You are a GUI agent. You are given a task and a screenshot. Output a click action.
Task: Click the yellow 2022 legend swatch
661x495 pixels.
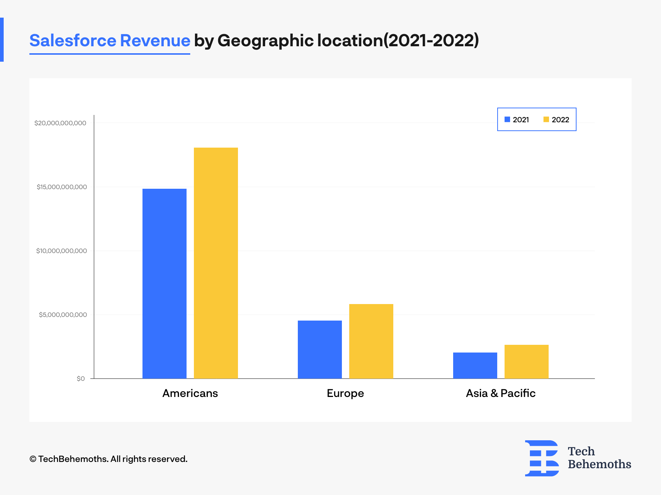point(546,119)
